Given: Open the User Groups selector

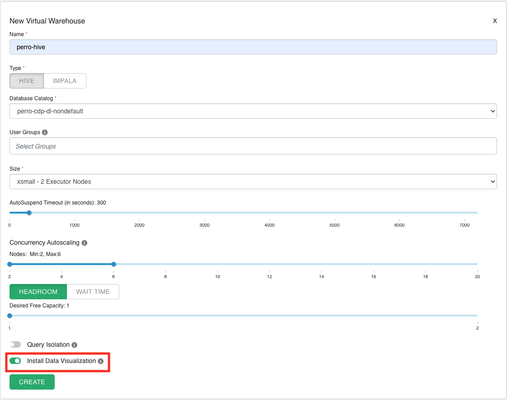Looking at the screenshot, I should (x=253, y=146).
